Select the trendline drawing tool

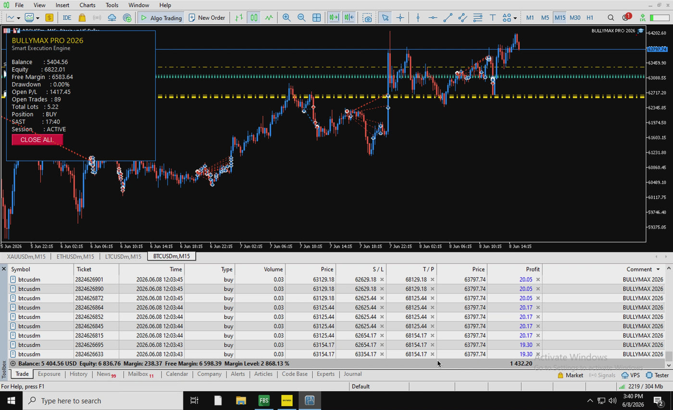click(x=448, y=18)
